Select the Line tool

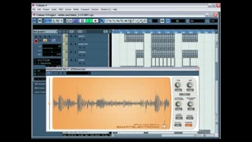[137, 21]
